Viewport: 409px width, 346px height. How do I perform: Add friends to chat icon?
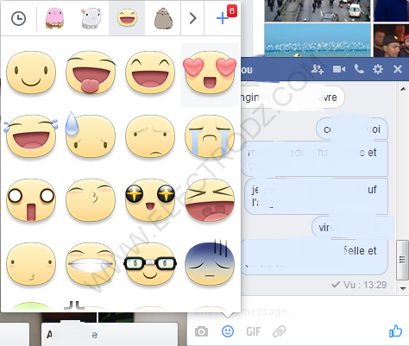pos(318,69)
